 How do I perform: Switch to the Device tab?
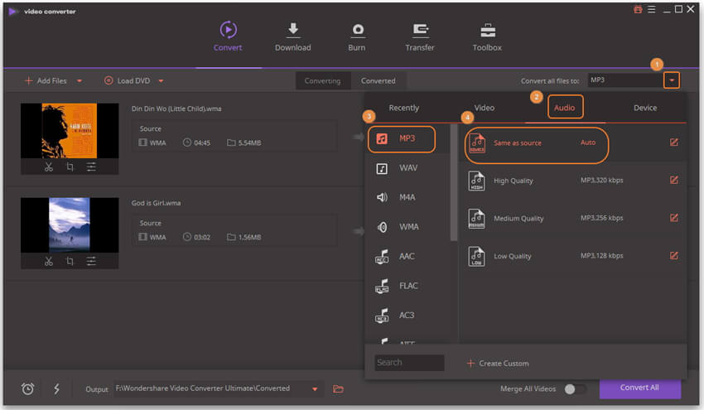645,108
